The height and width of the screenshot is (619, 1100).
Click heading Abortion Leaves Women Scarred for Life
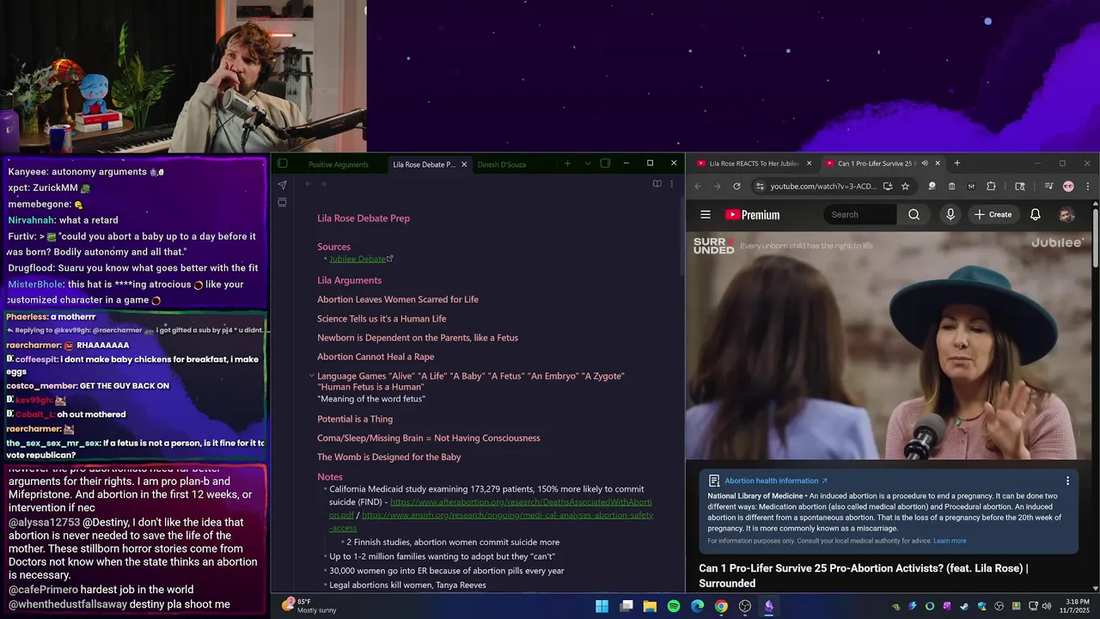(x=398, y=299)
